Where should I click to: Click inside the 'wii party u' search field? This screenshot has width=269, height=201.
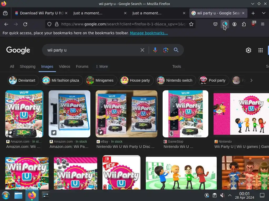coord(93,50)
